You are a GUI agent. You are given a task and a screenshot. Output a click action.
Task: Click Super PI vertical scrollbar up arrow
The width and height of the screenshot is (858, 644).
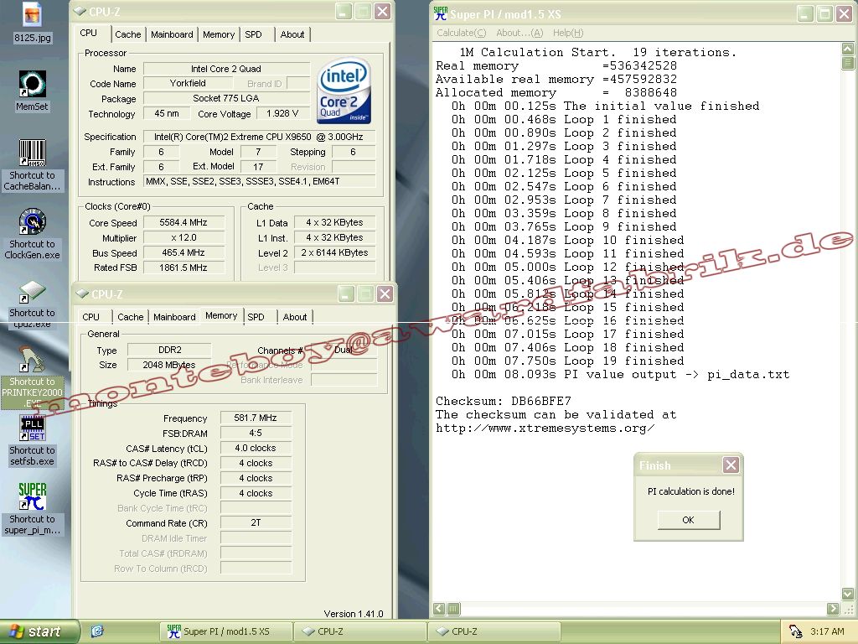click(848, 49)
